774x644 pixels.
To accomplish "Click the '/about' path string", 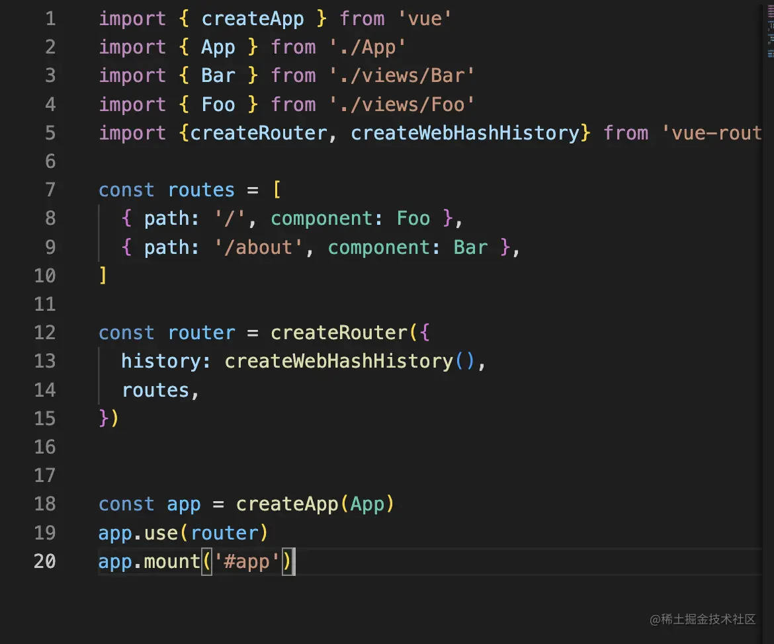I will 258,247.
